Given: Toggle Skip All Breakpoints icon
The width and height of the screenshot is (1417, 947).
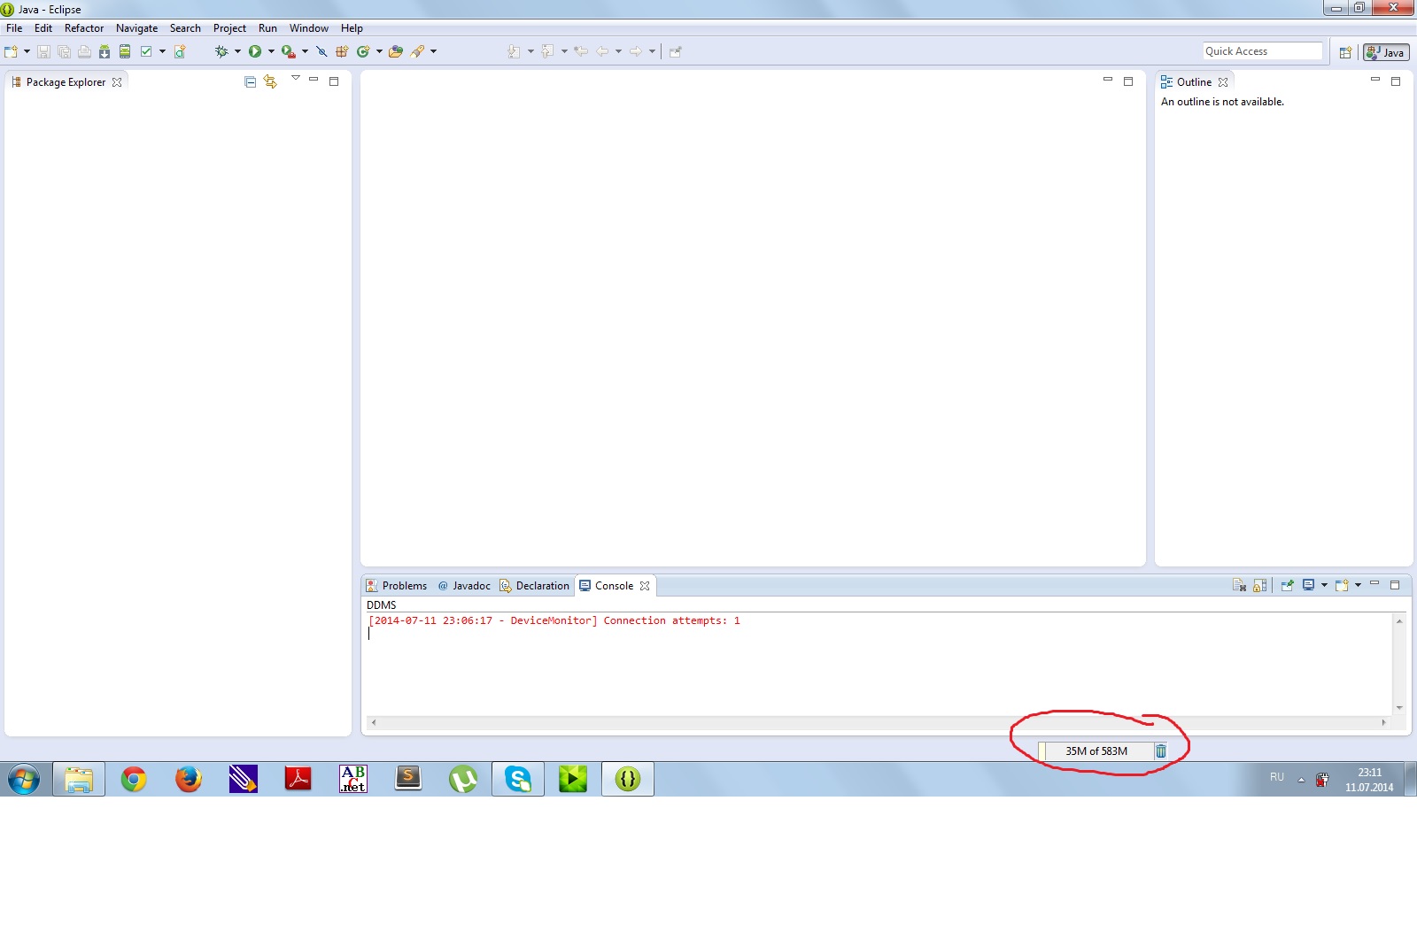Looking at the screenshot, I should 321,51.
